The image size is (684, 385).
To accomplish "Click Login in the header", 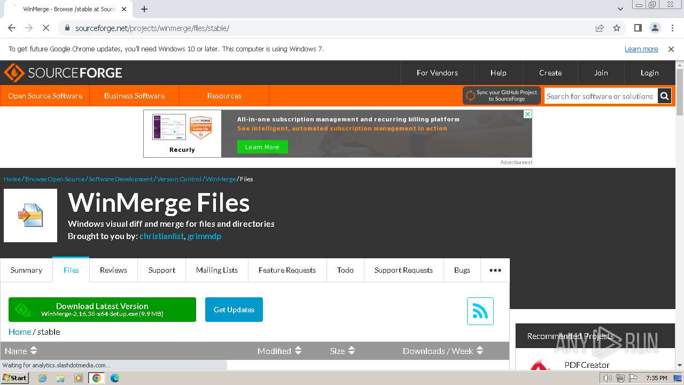I will tap(650, 73).
